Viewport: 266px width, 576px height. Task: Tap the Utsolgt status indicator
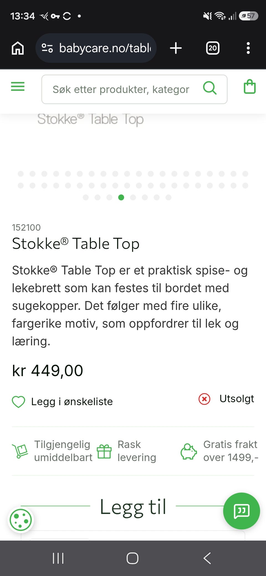click(226, 399)
